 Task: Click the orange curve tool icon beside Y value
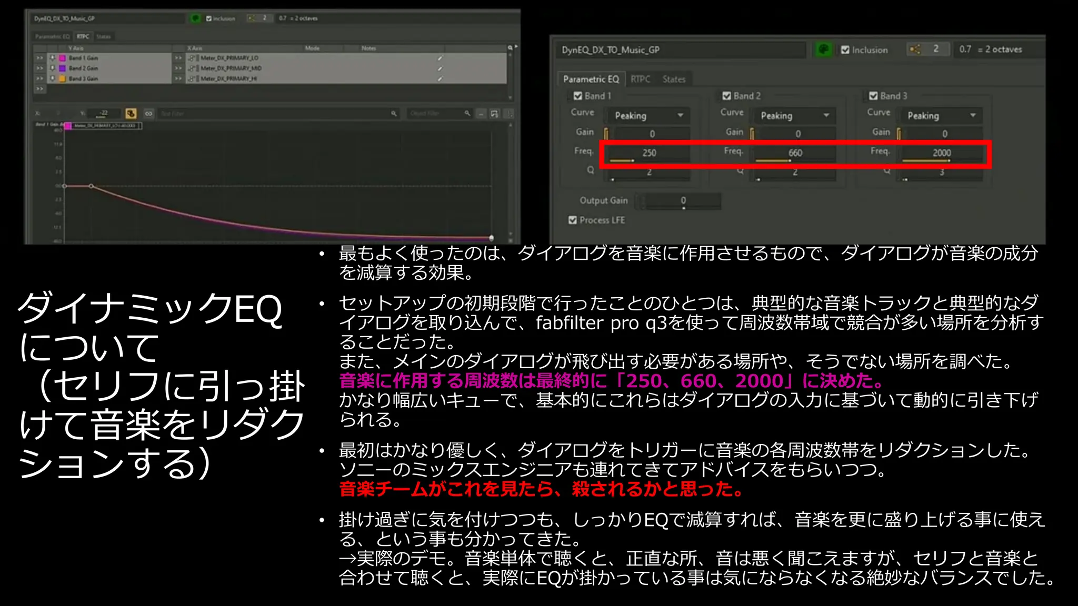coord(131,113)
